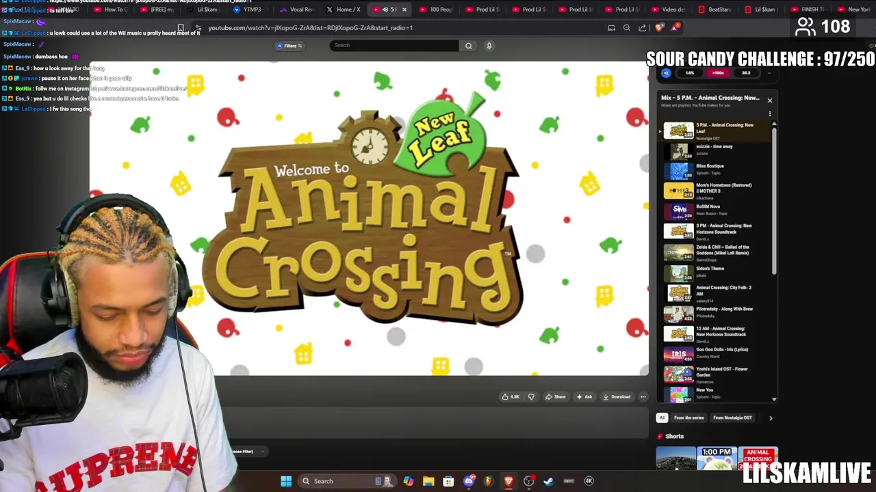Select 'BoSIM Nova' in the mix playlist
The height and width of the screenshot is (492, 876).
pos(716,210)
